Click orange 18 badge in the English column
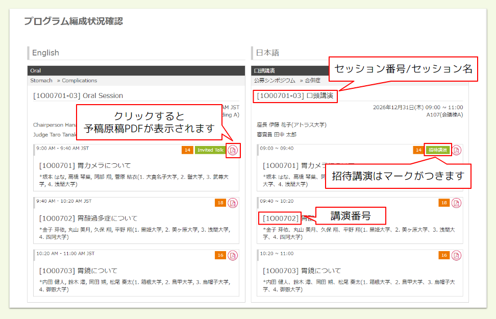 (x=220, y=203)
